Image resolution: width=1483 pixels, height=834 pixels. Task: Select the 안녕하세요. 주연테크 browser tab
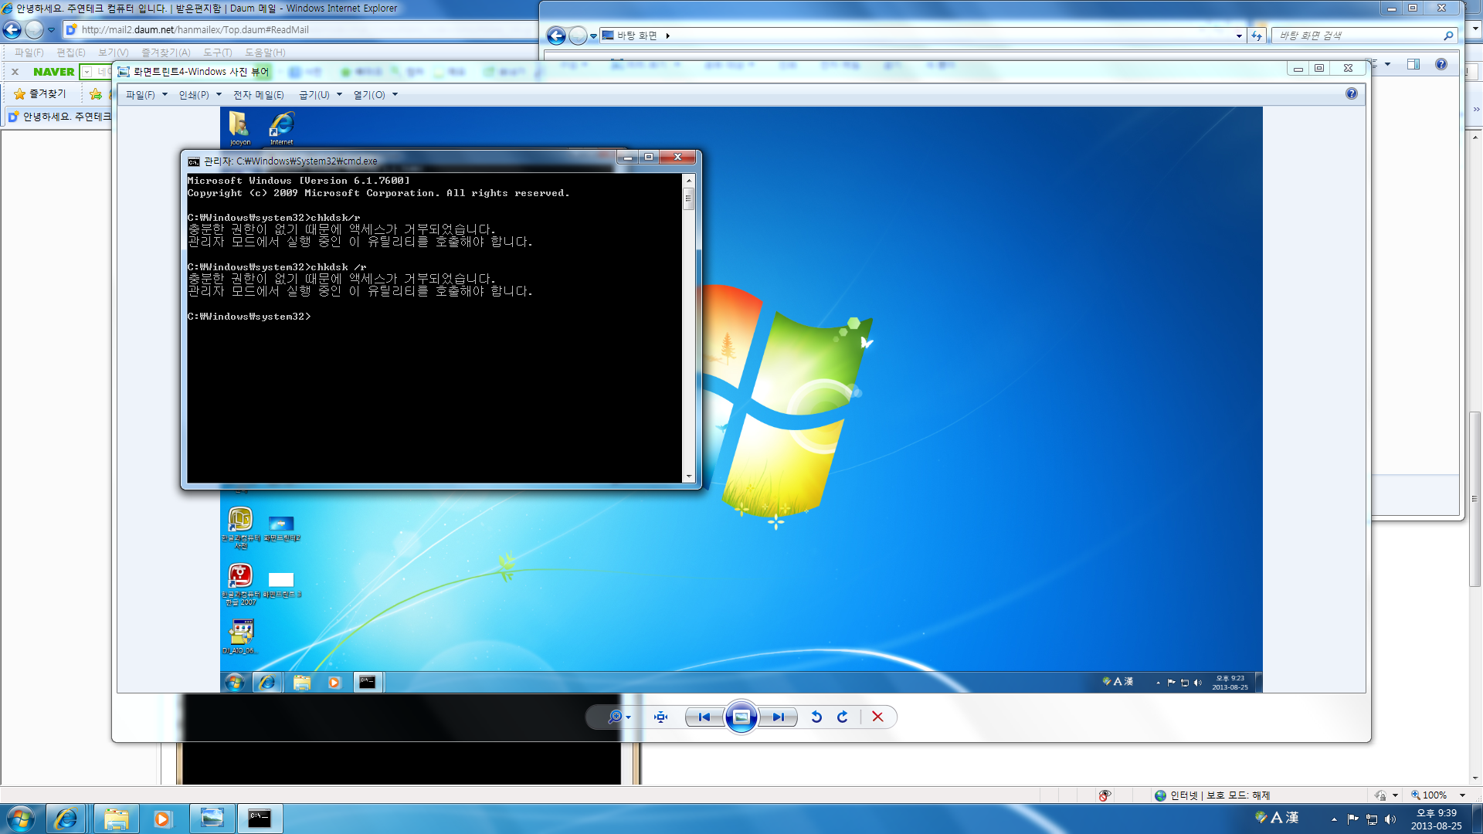(59, 117)
